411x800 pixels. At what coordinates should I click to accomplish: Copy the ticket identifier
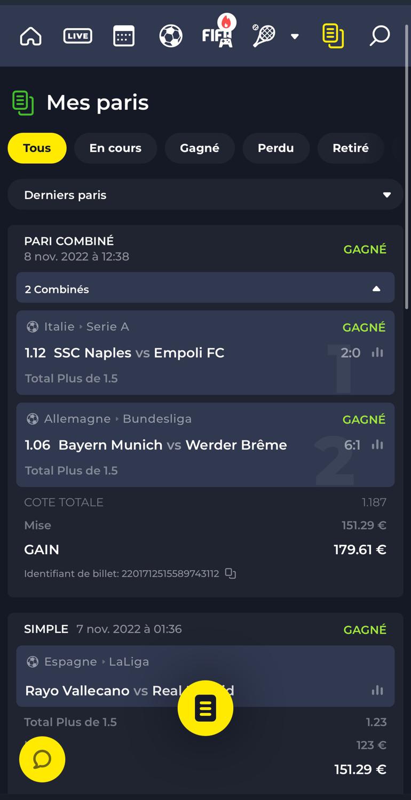point(231,573)
